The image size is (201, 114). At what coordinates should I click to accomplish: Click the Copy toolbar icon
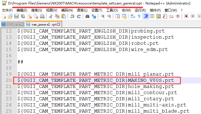click(x=57, y=16)
